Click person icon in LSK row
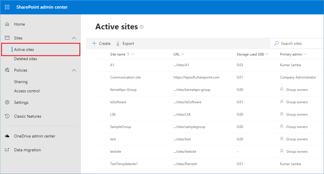 [282, 114]
